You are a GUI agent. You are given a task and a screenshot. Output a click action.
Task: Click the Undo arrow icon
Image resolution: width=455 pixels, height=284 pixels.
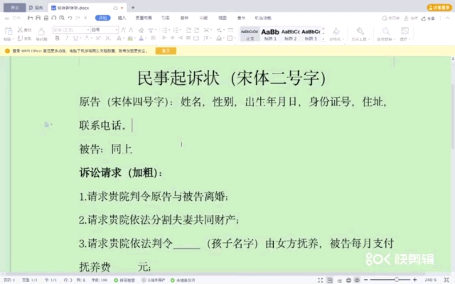(x=70, y=18)
